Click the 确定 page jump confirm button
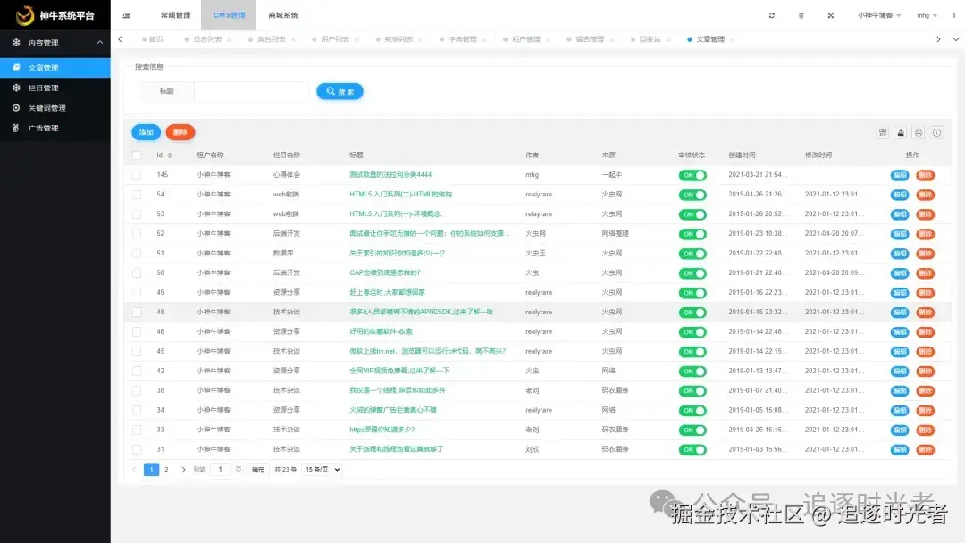This screenshot has height=543, width=965. [x=258, y=470]
